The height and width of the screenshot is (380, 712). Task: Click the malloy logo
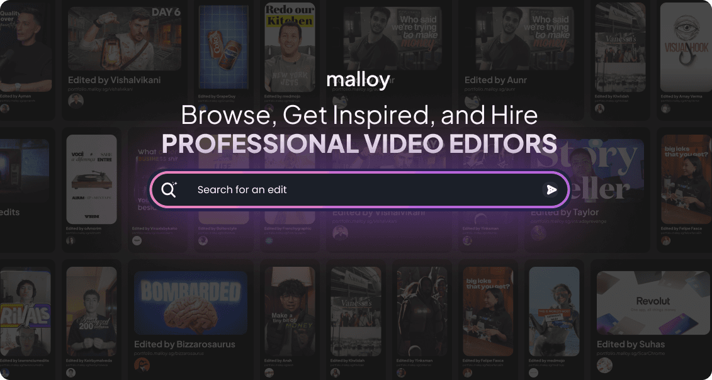click(358, 80)
